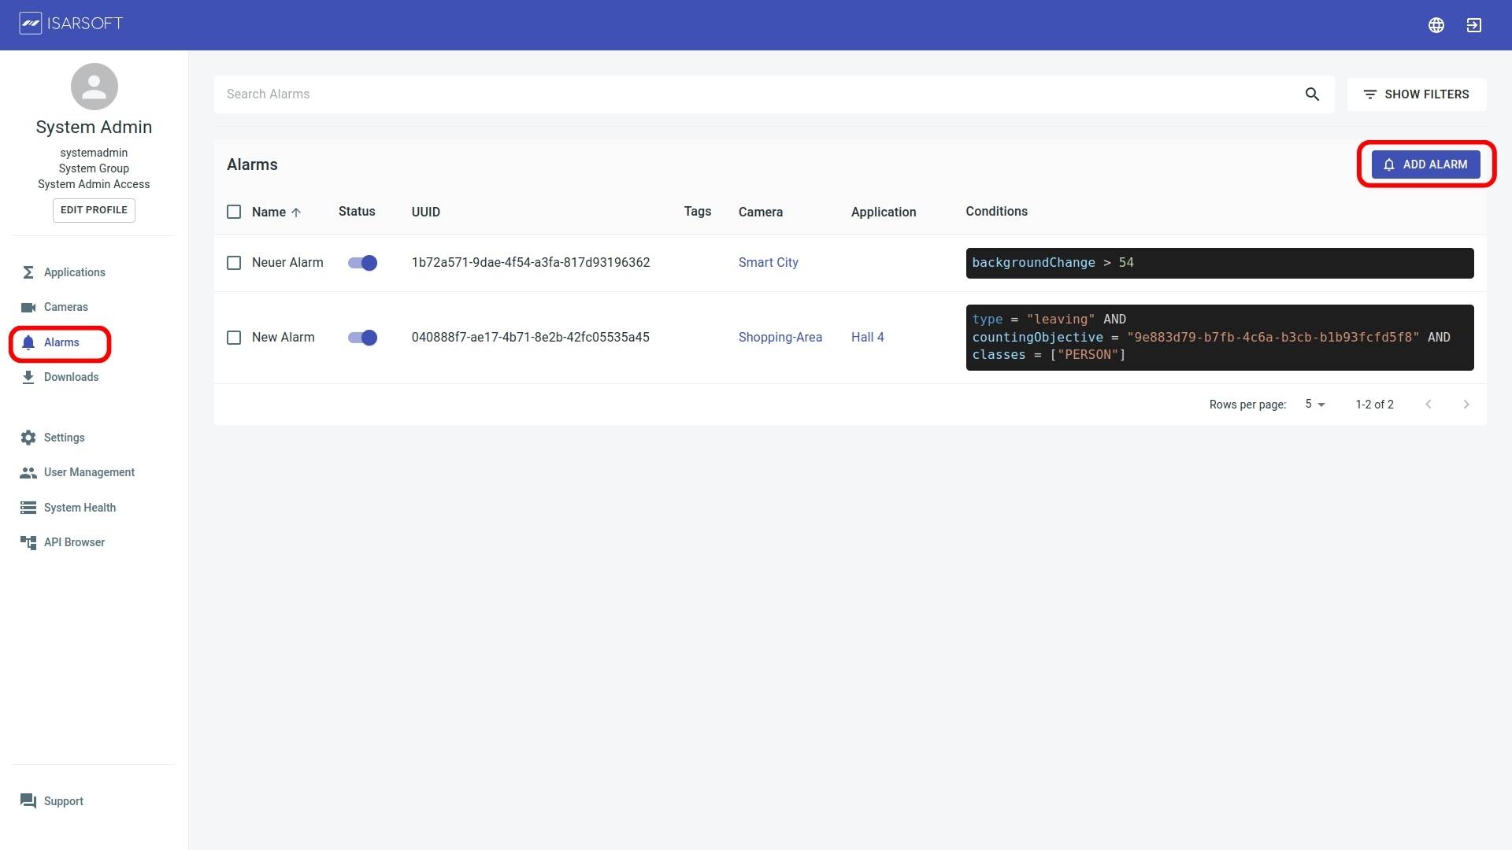The image size is (1512, 850).
Task: Select all alarms checkbox in header
Action: point(234,212)
